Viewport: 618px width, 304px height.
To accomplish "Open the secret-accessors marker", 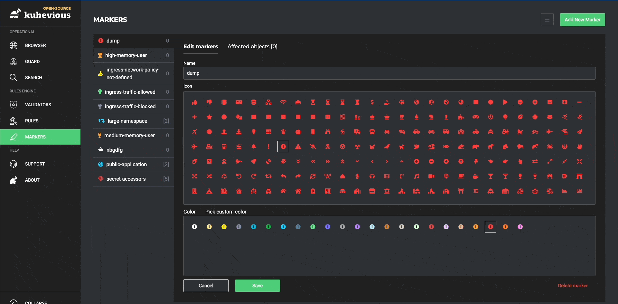I will tap(134, 179).
